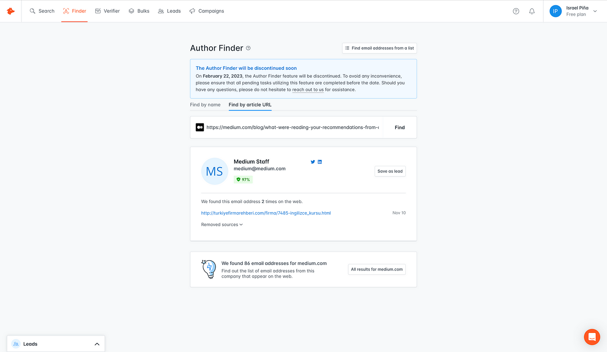The image size is (607, 352).
Task: Open the Finder tab
Action: click(75, 11)
